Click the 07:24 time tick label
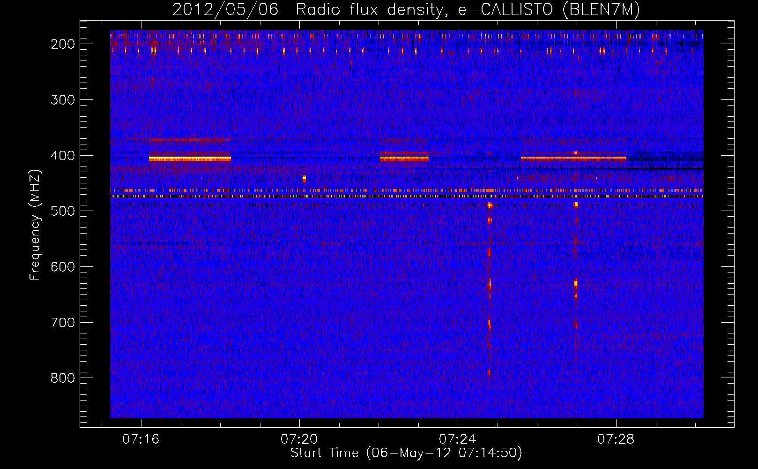The width and height of the screenshot is (758, 469). (458, 439)
